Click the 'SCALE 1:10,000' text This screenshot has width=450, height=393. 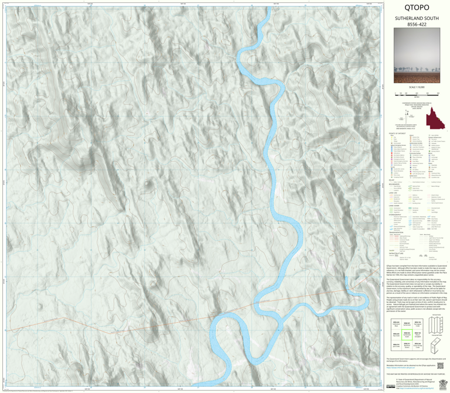(x=417, y=87)
